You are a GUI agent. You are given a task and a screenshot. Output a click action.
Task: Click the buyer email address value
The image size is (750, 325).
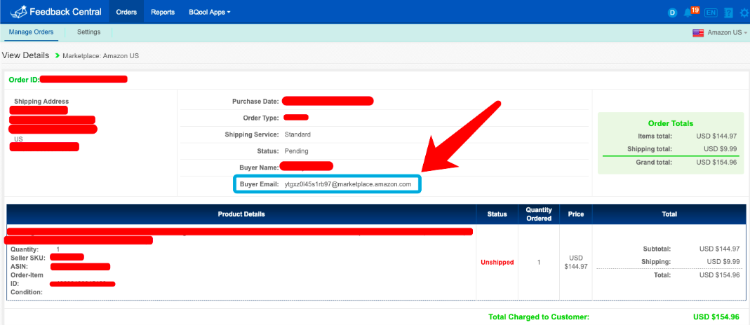pyautogui.click(x=348, y=184)
